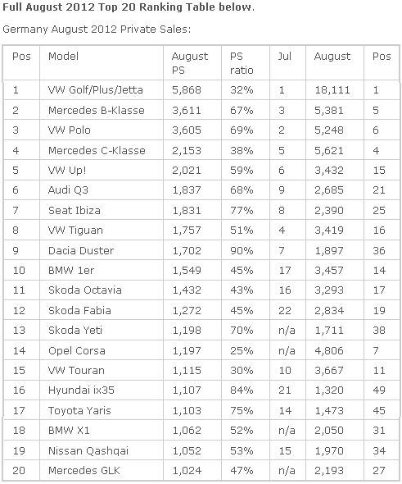Click the 'Mercedes GLK' model name

(84, 471)
